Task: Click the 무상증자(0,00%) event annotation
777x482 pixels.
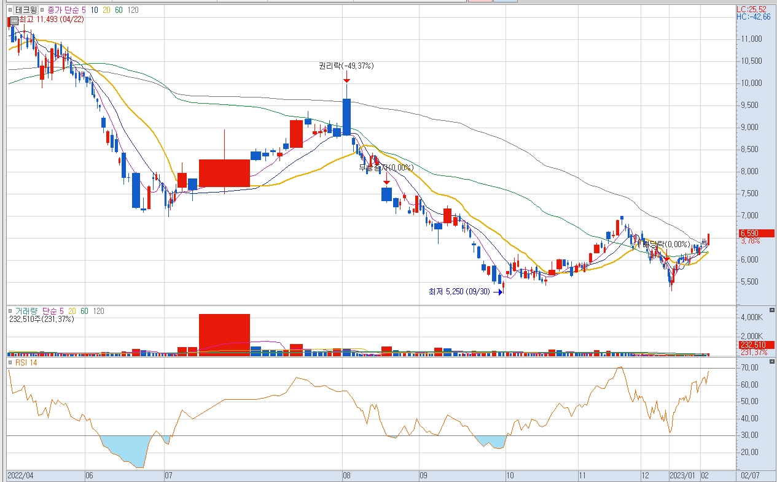Action: coord(386,167)
